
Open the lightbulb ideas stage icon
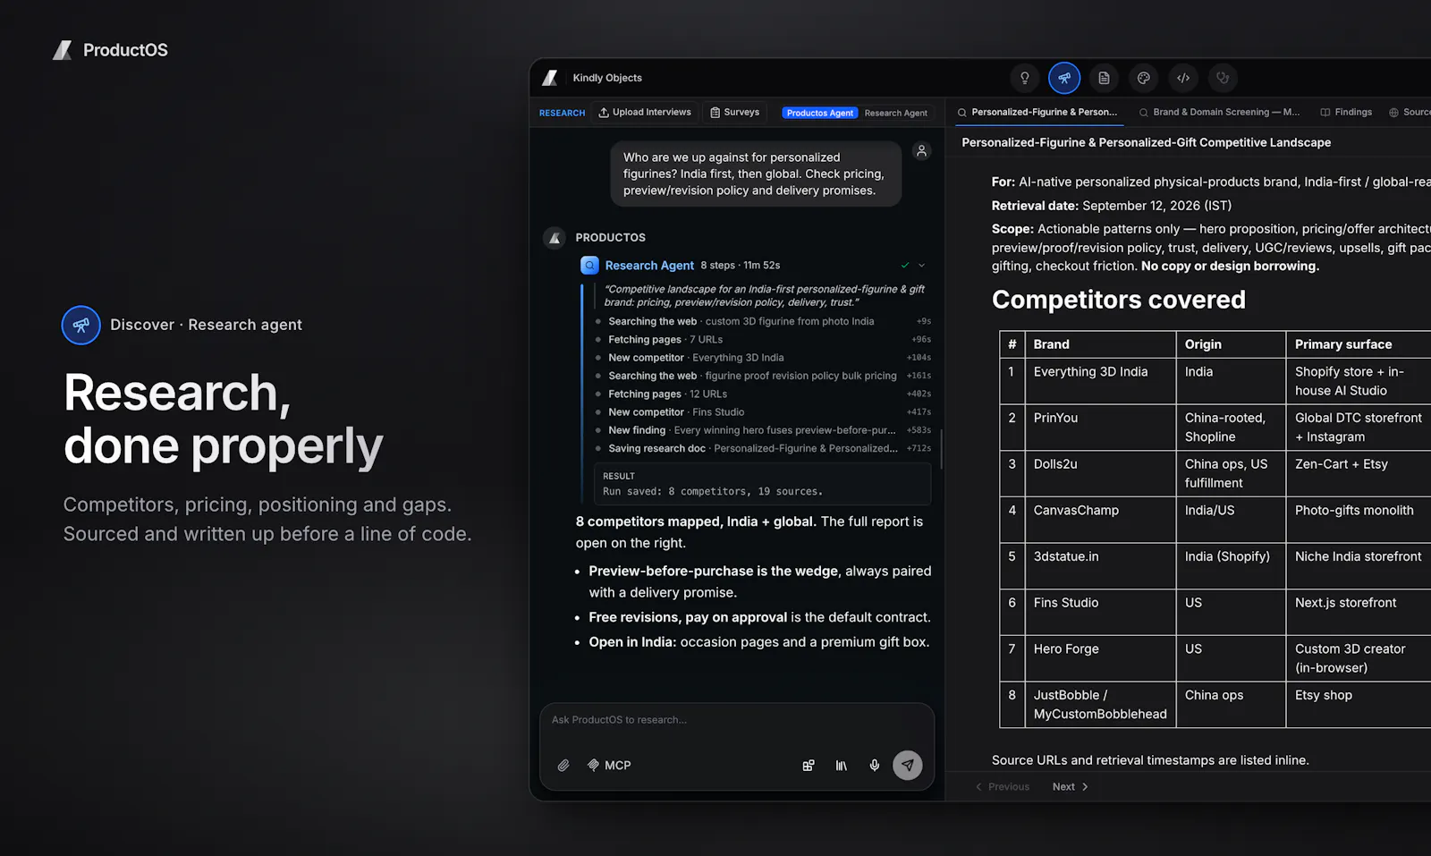coord(1025,78)
